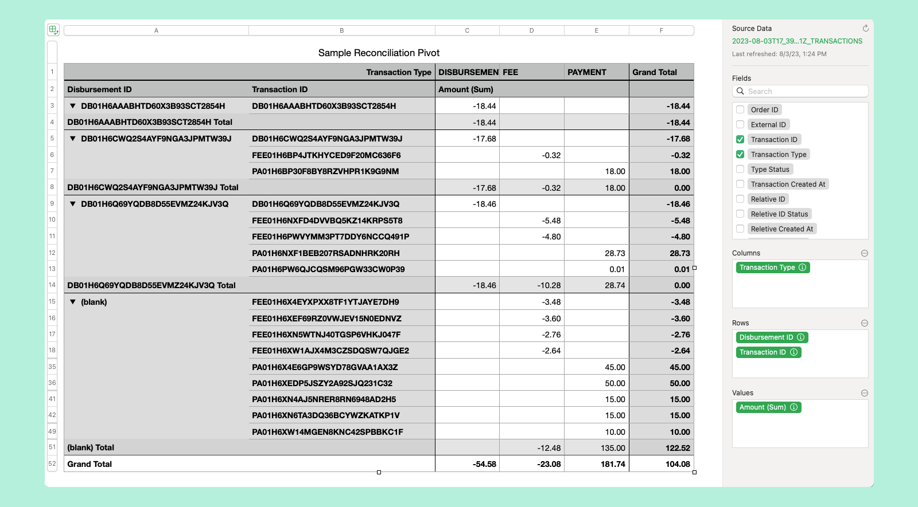Select row 14 header

(x=52, y=285)
